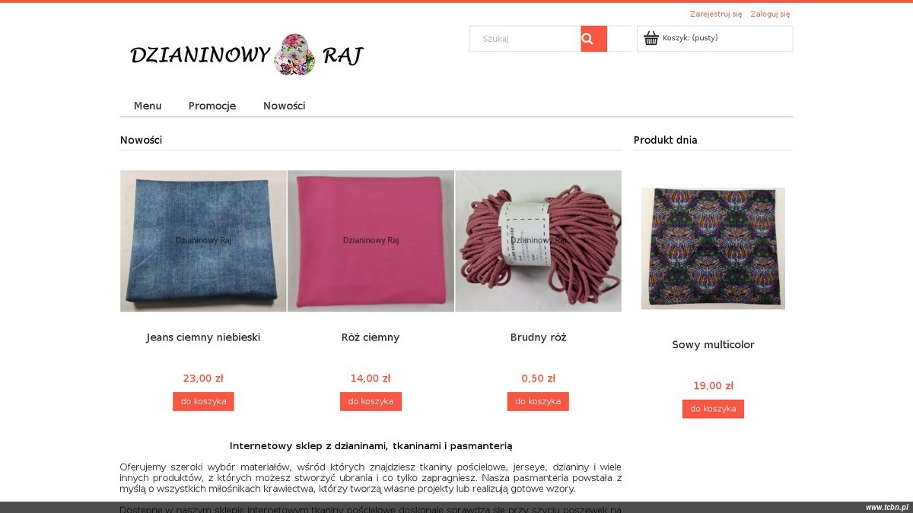Open the Menu navigation item
This screenshot has height=513, width=913.
(x=148, y=106)
